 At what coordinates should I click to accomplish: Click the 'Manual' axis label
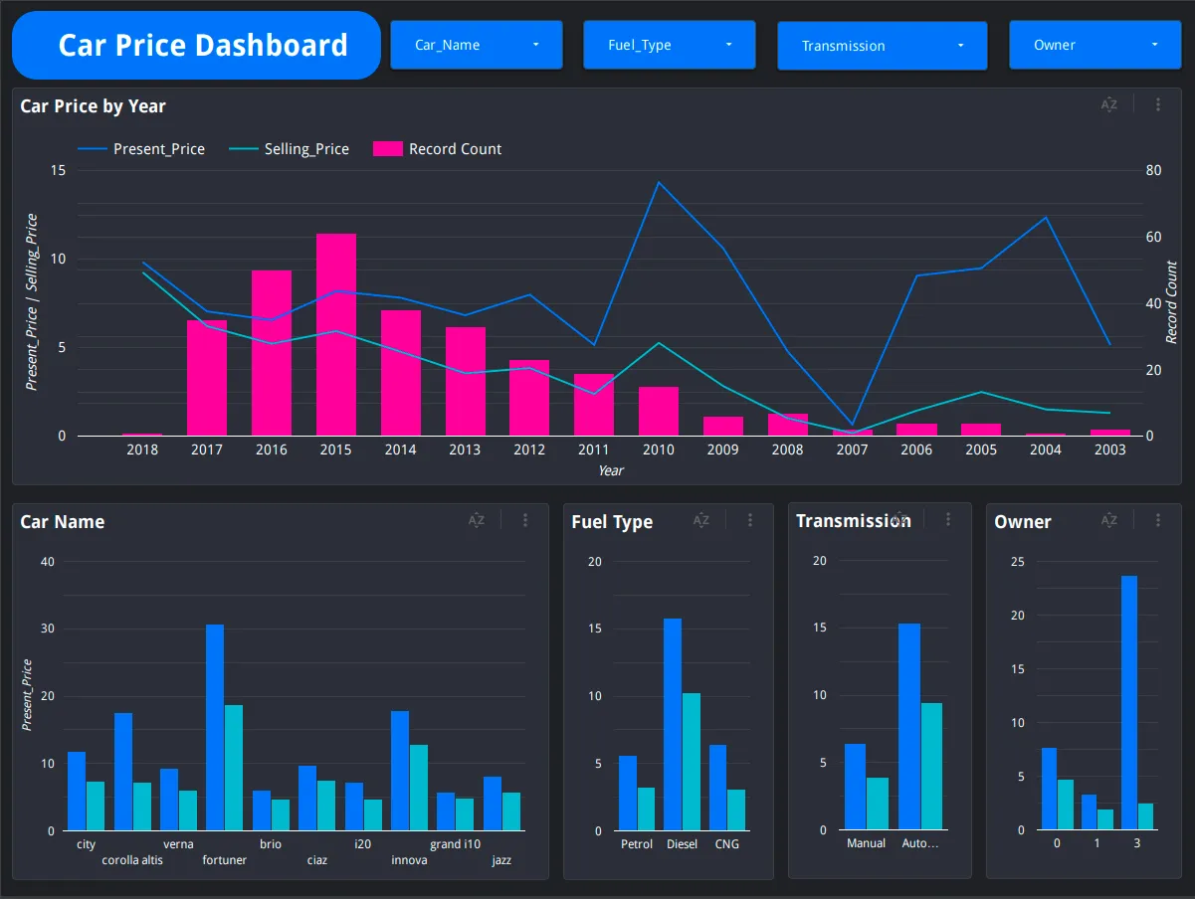[x=866, y=843]
